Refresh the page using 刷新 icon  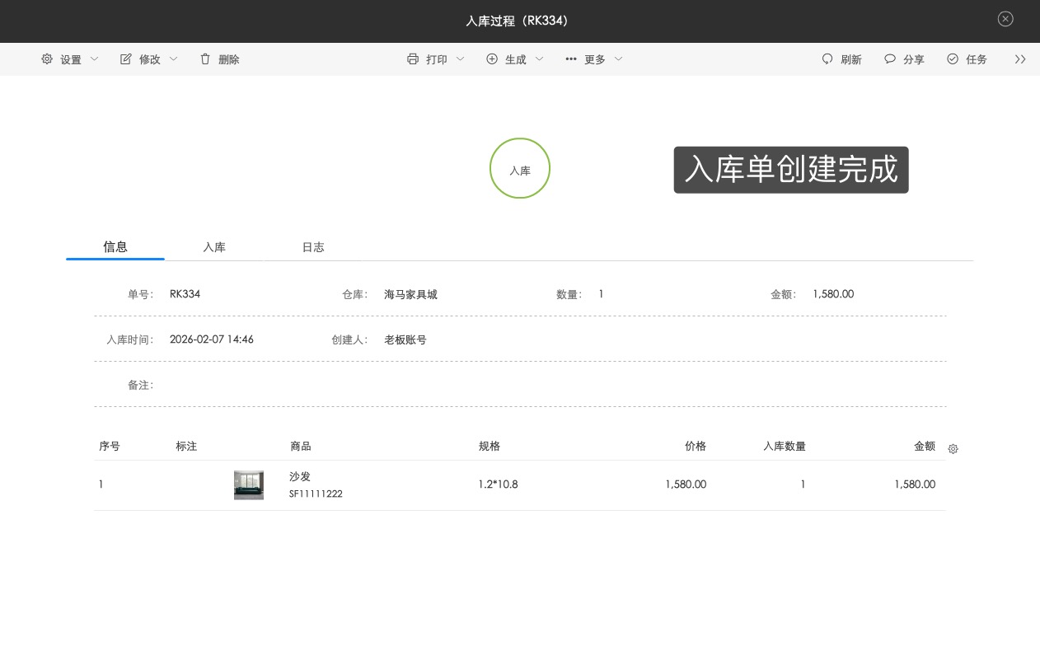(x=827, y=59)
